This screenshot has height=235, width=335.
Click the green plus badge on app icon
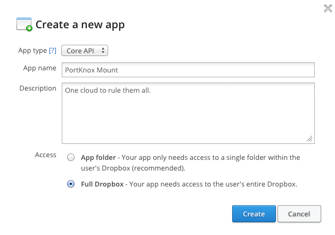[29, 28]
